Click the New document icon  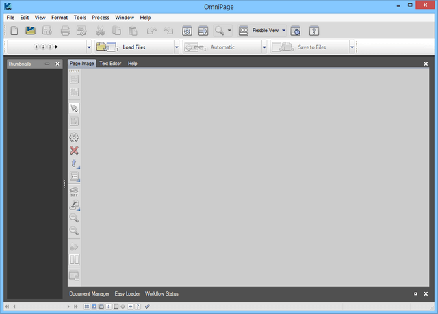pyautogui.click(x=15, y=31)
